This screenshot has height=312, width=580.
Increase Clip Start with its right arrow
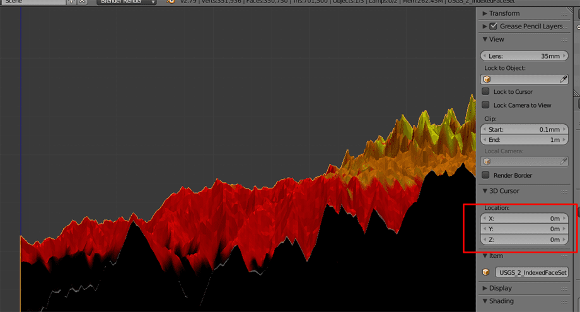pos(564,129)
